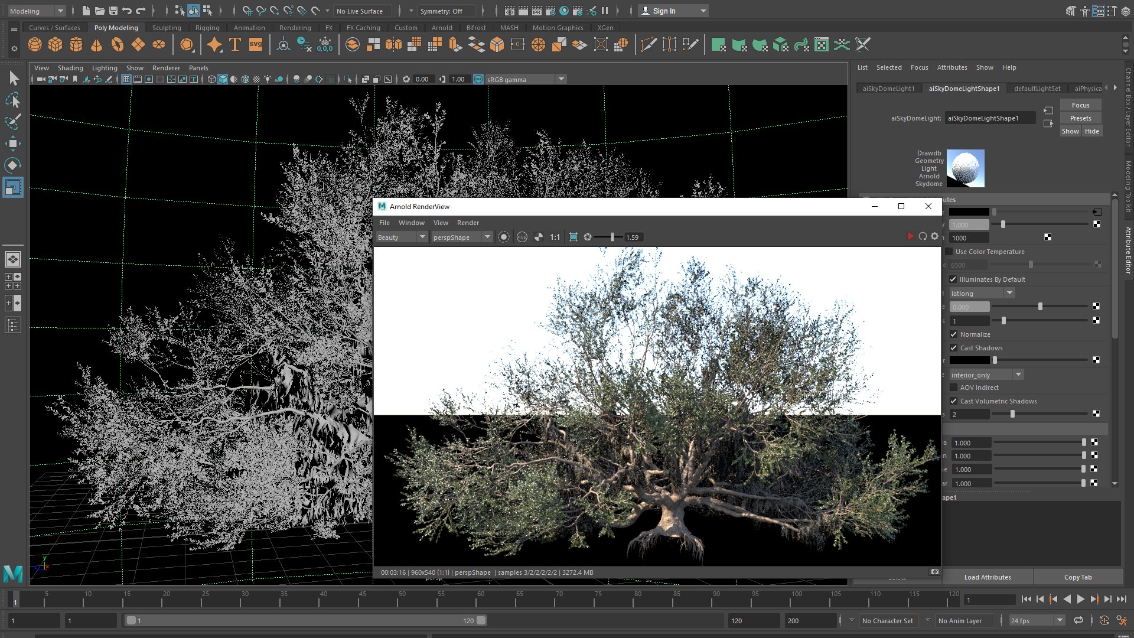1134x638 pixels.
Task: Switch to the Arnold shelf tab
Action: tap(441, 28)
